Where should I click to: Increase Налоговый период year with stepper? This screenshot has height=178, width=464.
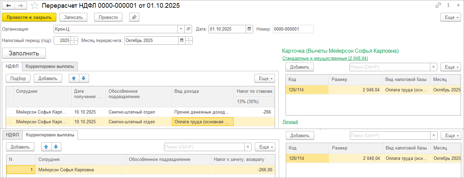(75, 39)
